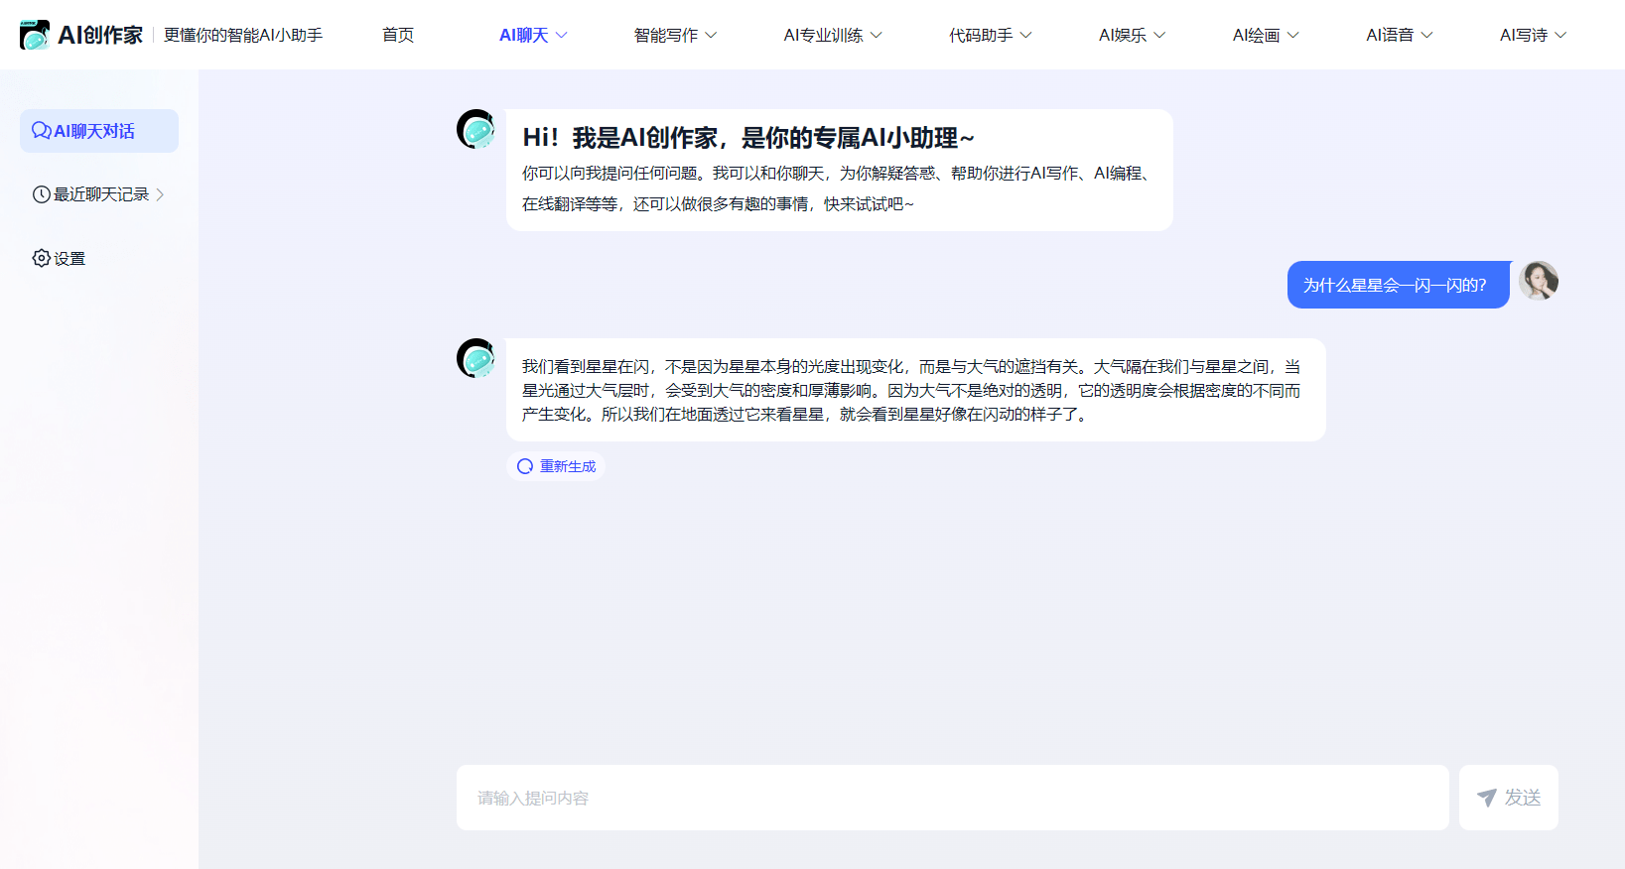
Task: Expand the AI绘画 dropdown chevron
Action: (x=1292, y=35)
